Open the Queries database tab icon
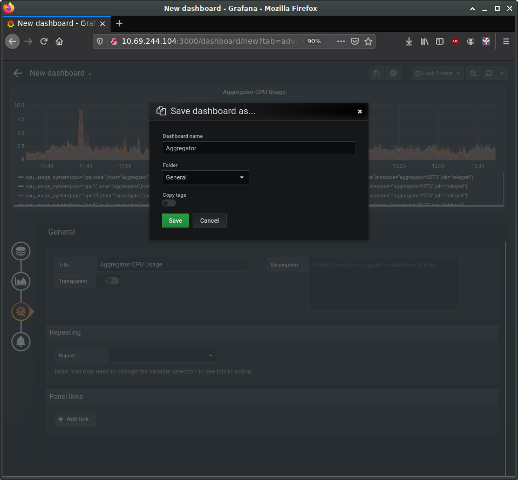 [21, 251]
